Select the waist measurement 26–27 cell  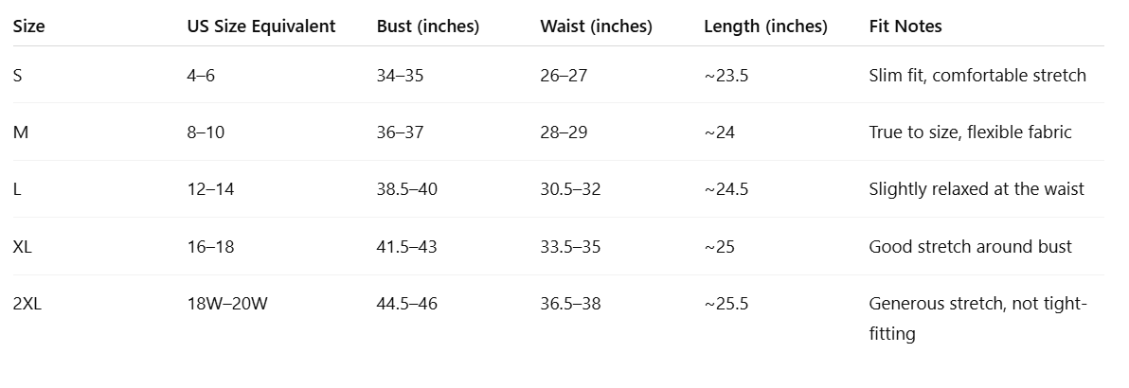(564, 76)
